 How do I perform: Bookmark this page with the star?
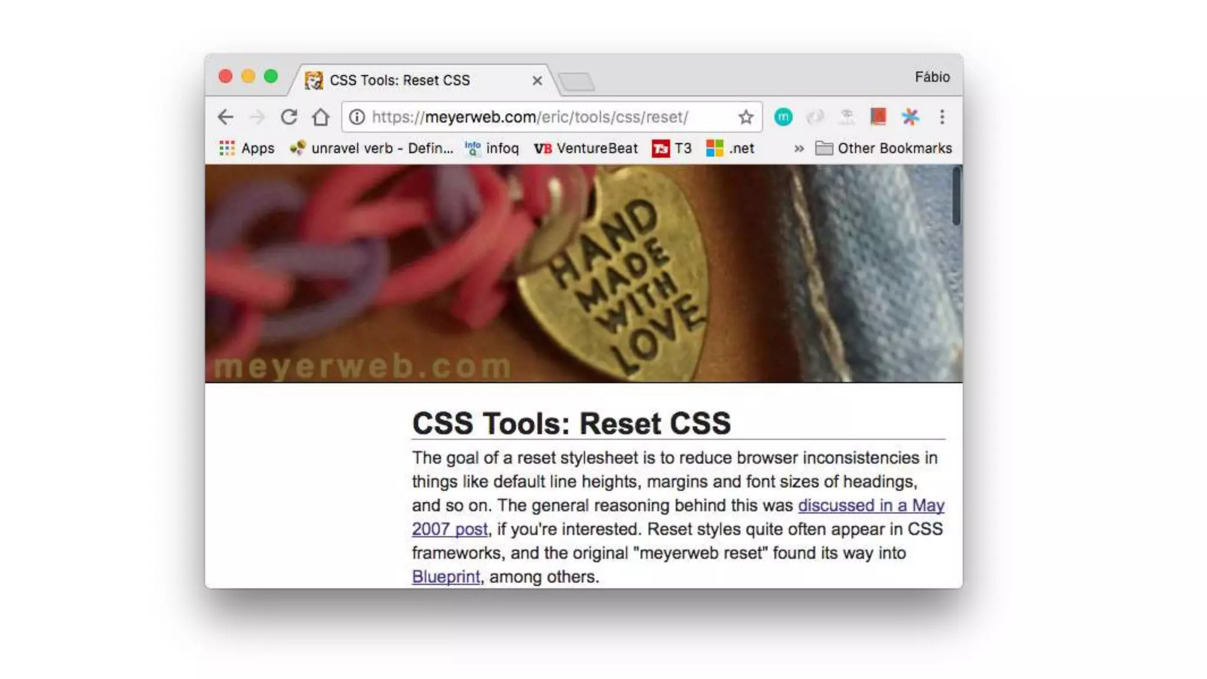[746, 117]
